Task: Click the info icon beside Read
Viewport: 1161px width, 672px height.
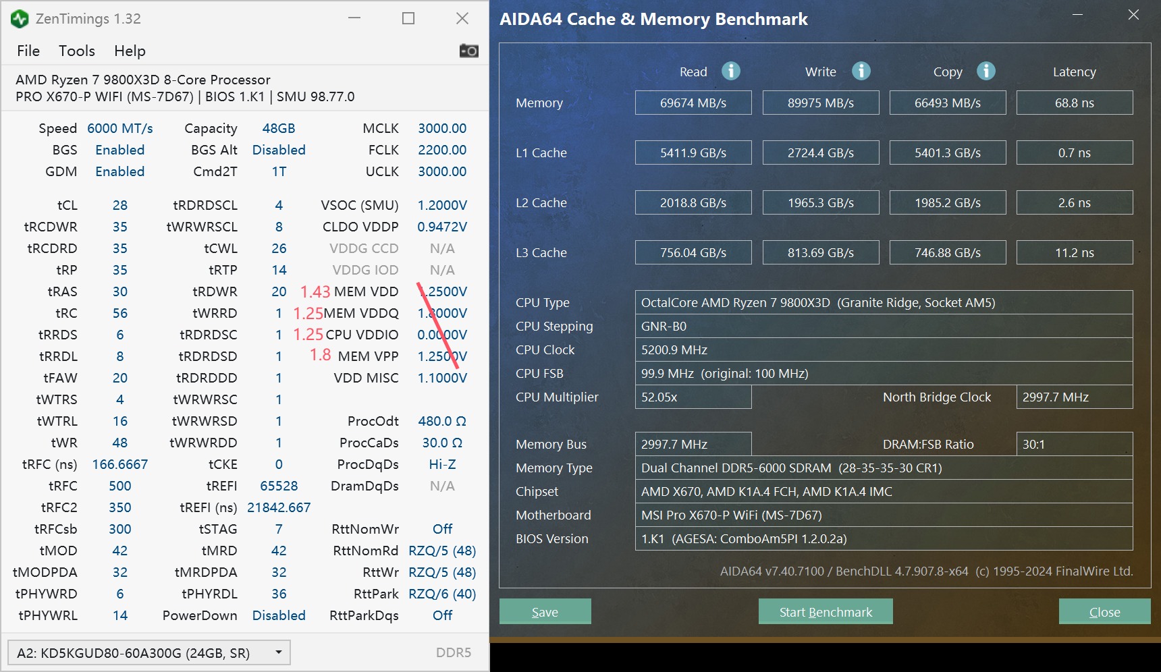Action: pos(730,71)
